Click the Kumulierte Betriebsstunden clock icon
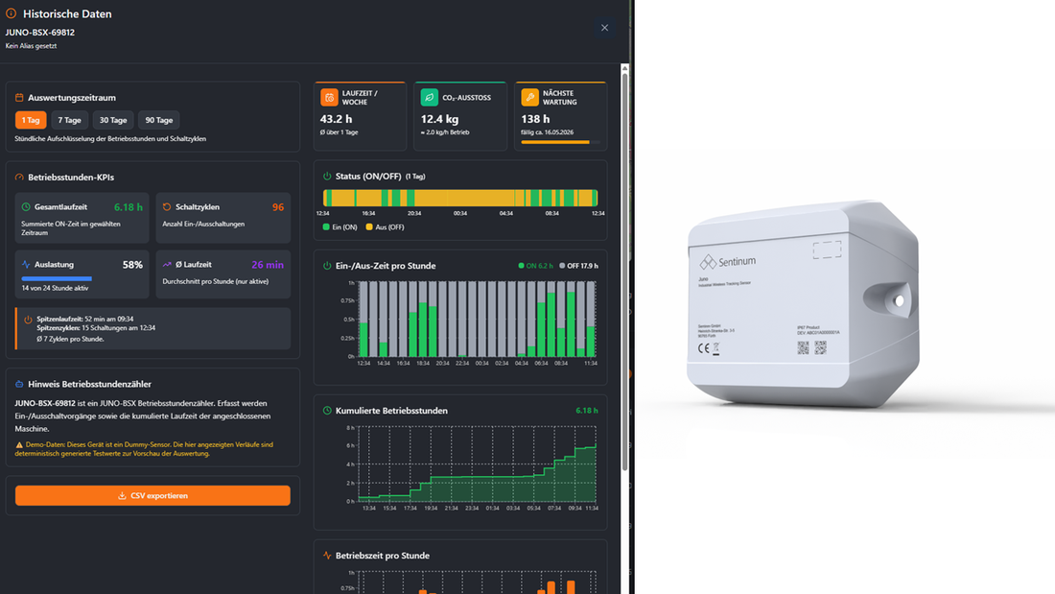The width and height of the screenshot is (1055, 594). [x=327, y=410]
